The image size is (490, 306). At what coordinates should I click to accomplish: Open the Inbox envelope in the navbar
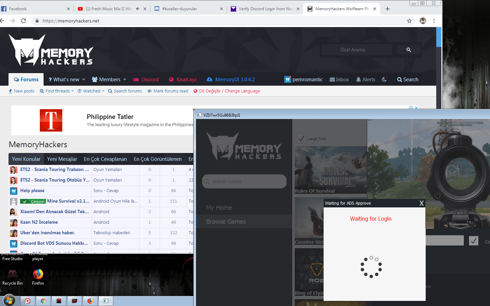click(339, 80)
